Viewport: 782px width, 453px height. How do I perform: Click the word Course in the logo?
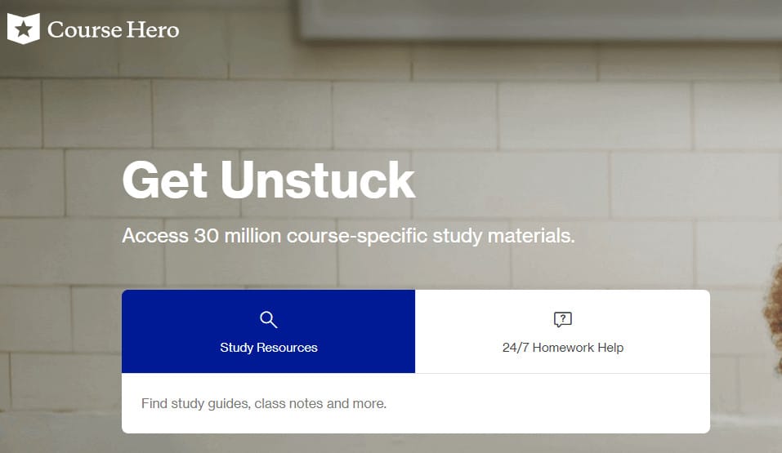click(83, 30)
